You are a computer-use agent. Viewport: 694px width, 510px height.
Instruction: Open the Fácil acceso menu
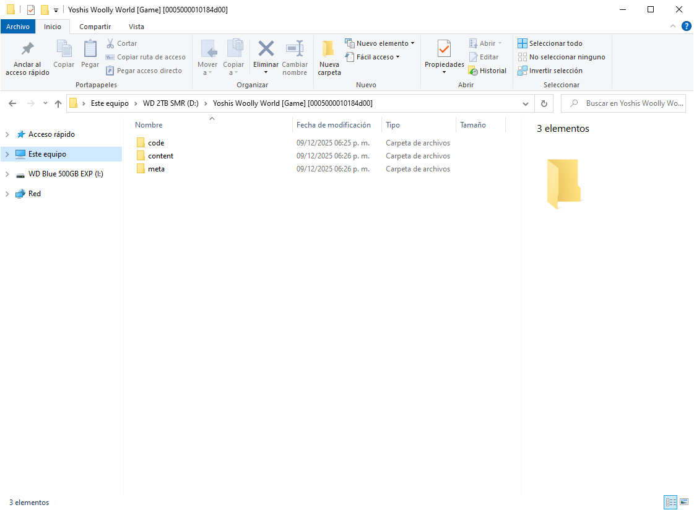tap(372, 57)
